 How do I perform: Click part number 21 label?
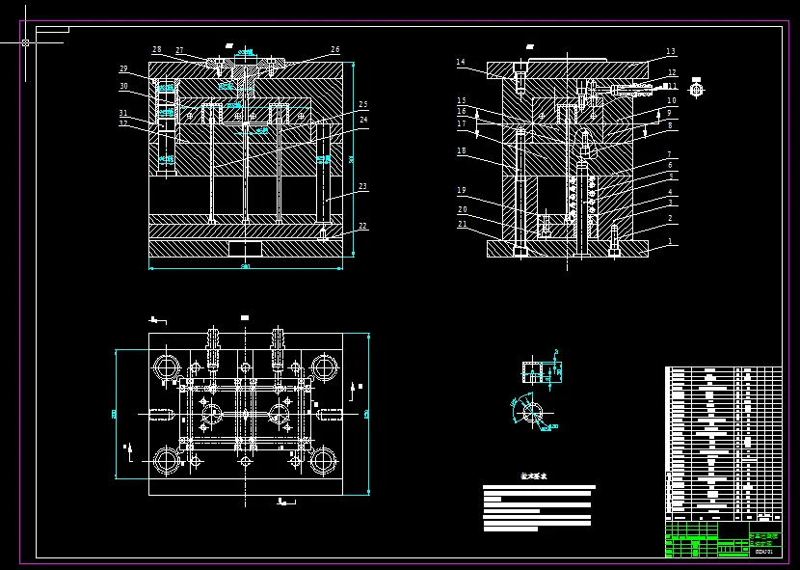[463, 224]
